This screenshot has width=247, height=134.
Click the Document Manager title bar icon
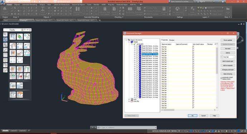(125, 33)
